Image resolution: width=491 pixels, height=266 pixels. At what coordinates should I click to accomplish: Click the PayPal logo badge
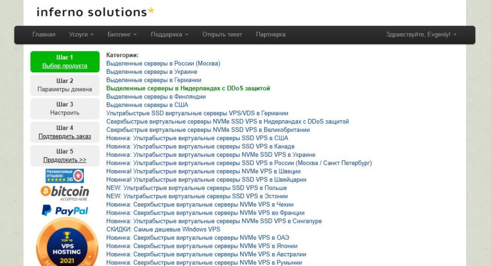pos(65,210)
